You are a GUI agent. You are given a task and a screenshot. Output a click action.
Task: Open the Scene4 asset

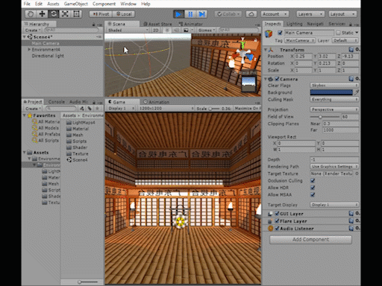tap(78, 160)
